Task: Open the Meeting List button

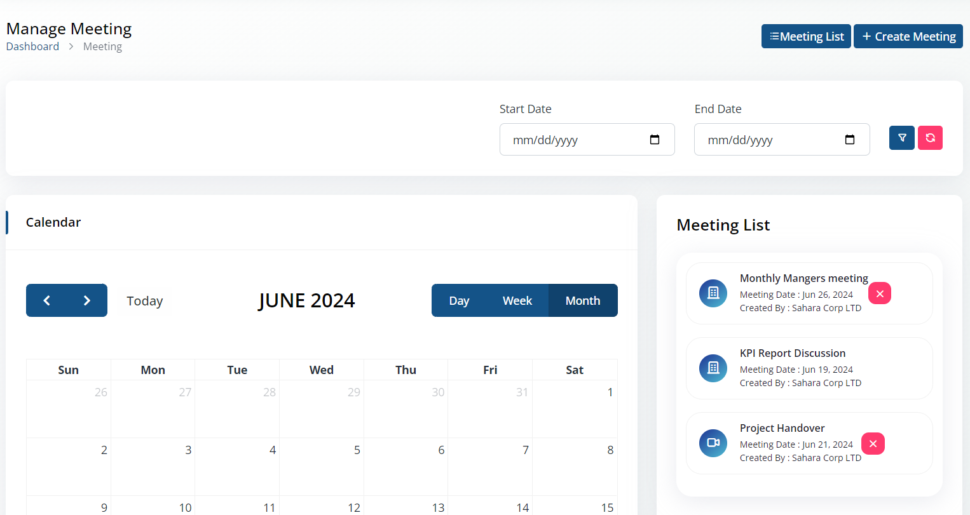Action: [806, 36]
